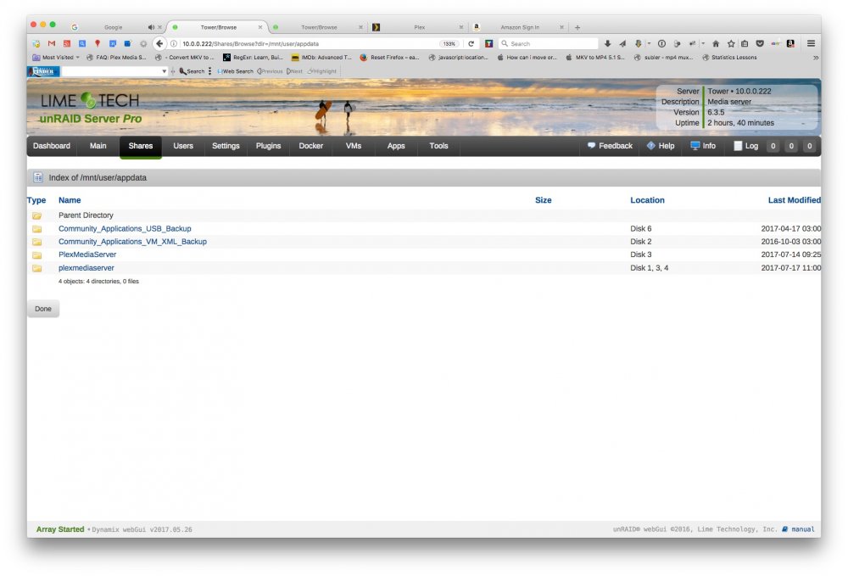Open the Info button
848x576 pixels.
coord(703,146)
